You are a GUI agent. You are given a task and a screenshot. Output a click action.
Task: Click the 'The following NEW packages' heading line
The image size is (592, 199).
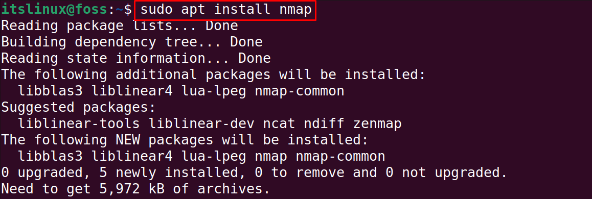pyautogui.click(x=185, y=140)
